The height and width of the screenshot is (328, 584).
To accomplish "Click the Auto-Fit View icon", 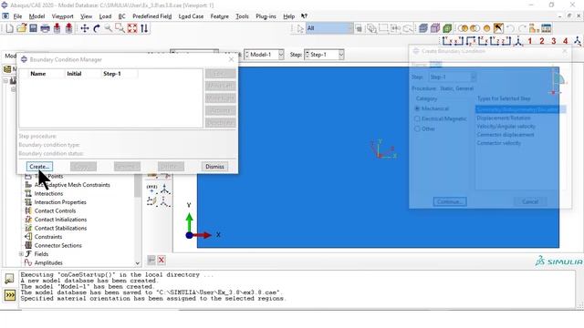I will point(132,28).
